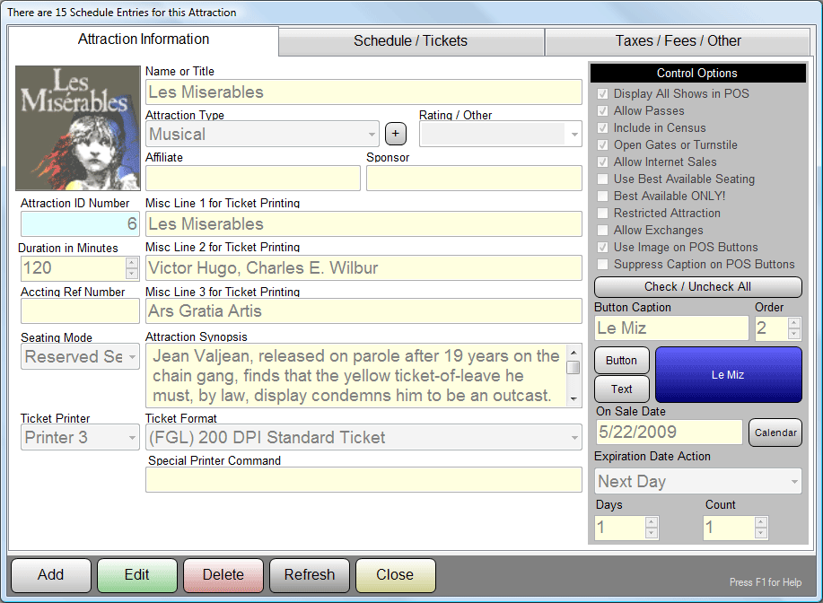The height and width of the screenshot is (603, 823).
Task: Click the plus icon beside Attraction Type
Action: (x=395, y=134)
